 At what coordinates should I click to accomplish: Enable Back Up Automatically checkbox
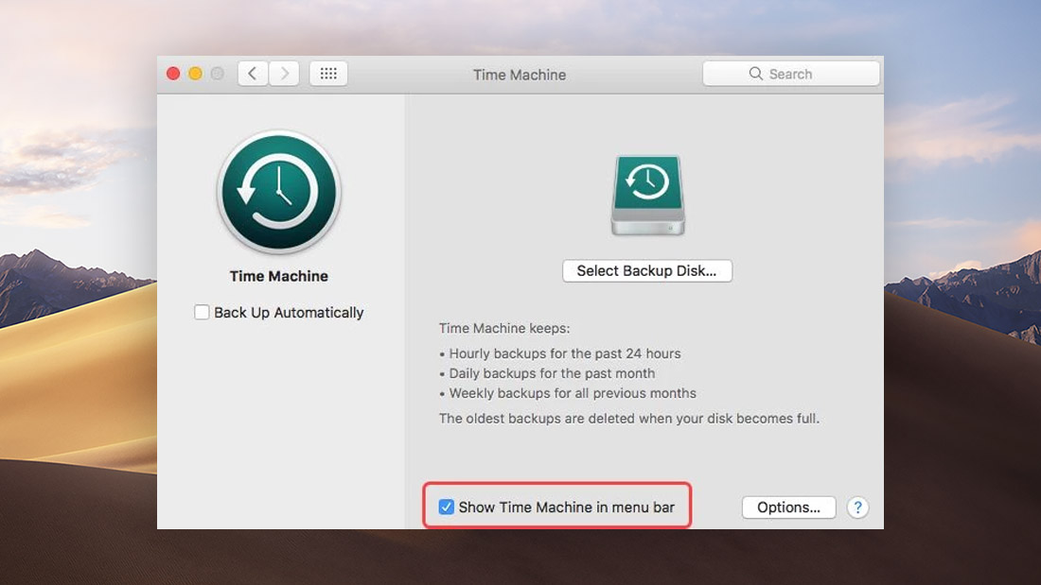(202, 312)
